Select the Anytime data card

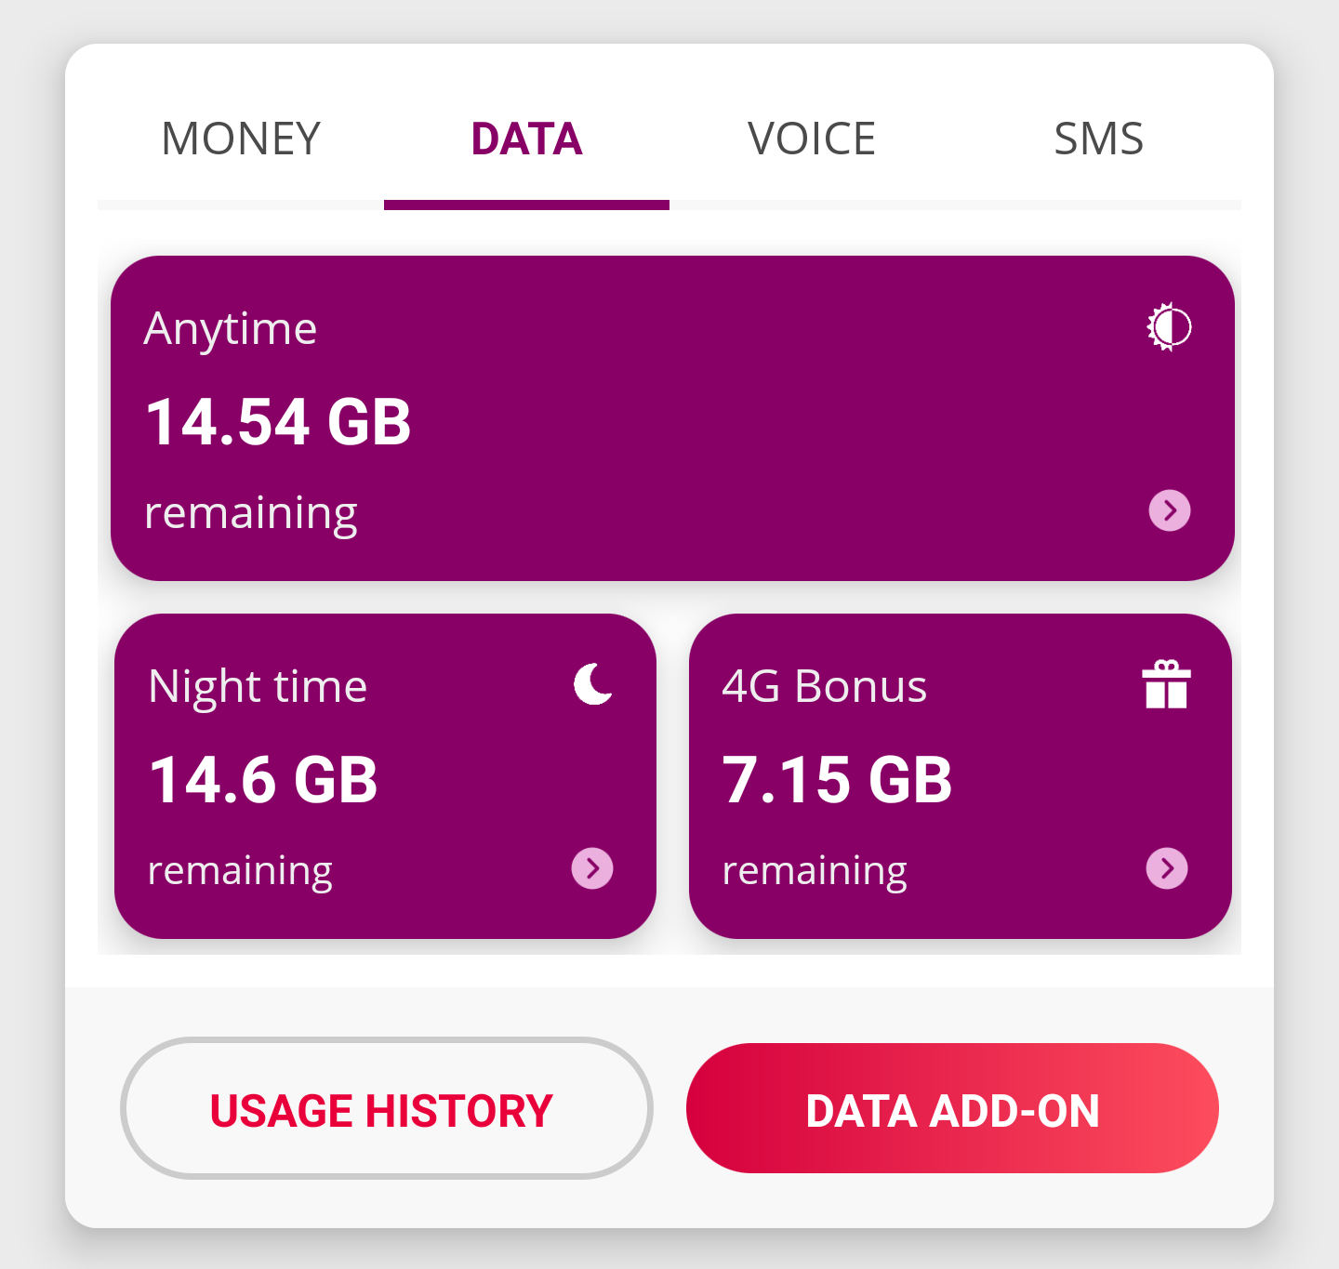click(672, 418)
